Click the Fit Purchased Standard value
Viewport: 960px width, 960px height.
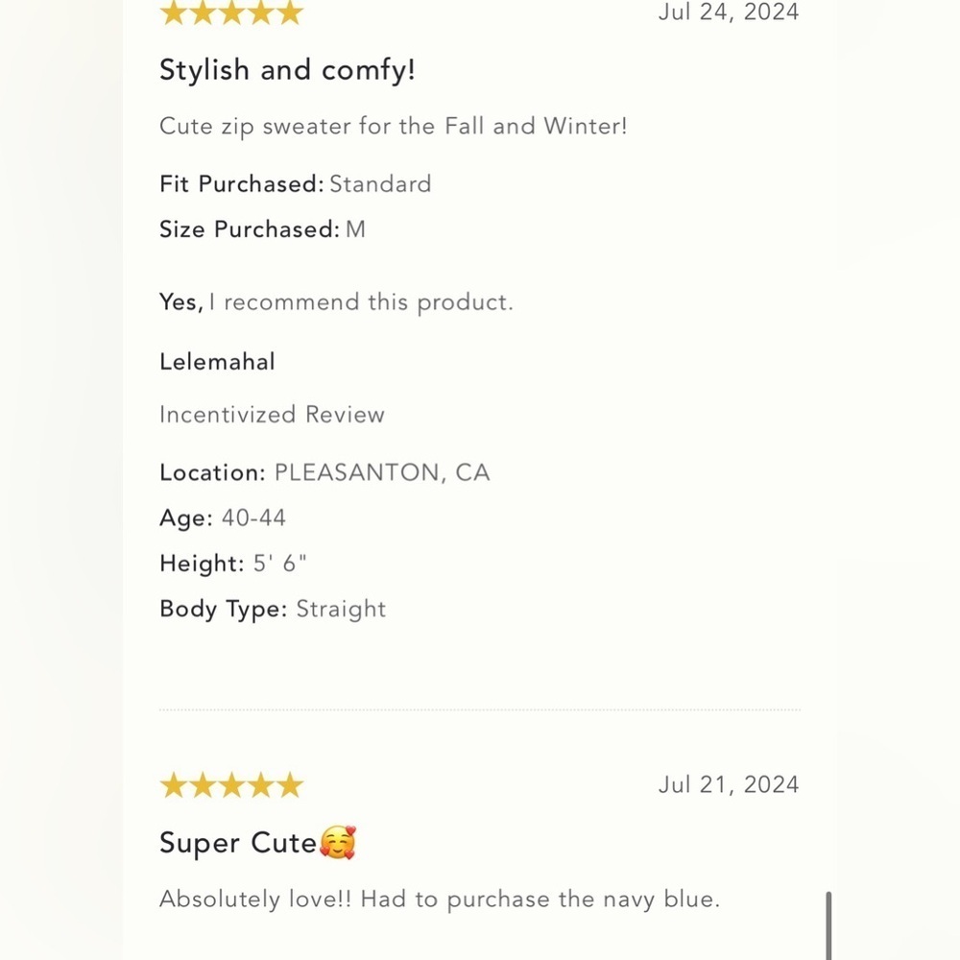(380, 184)
